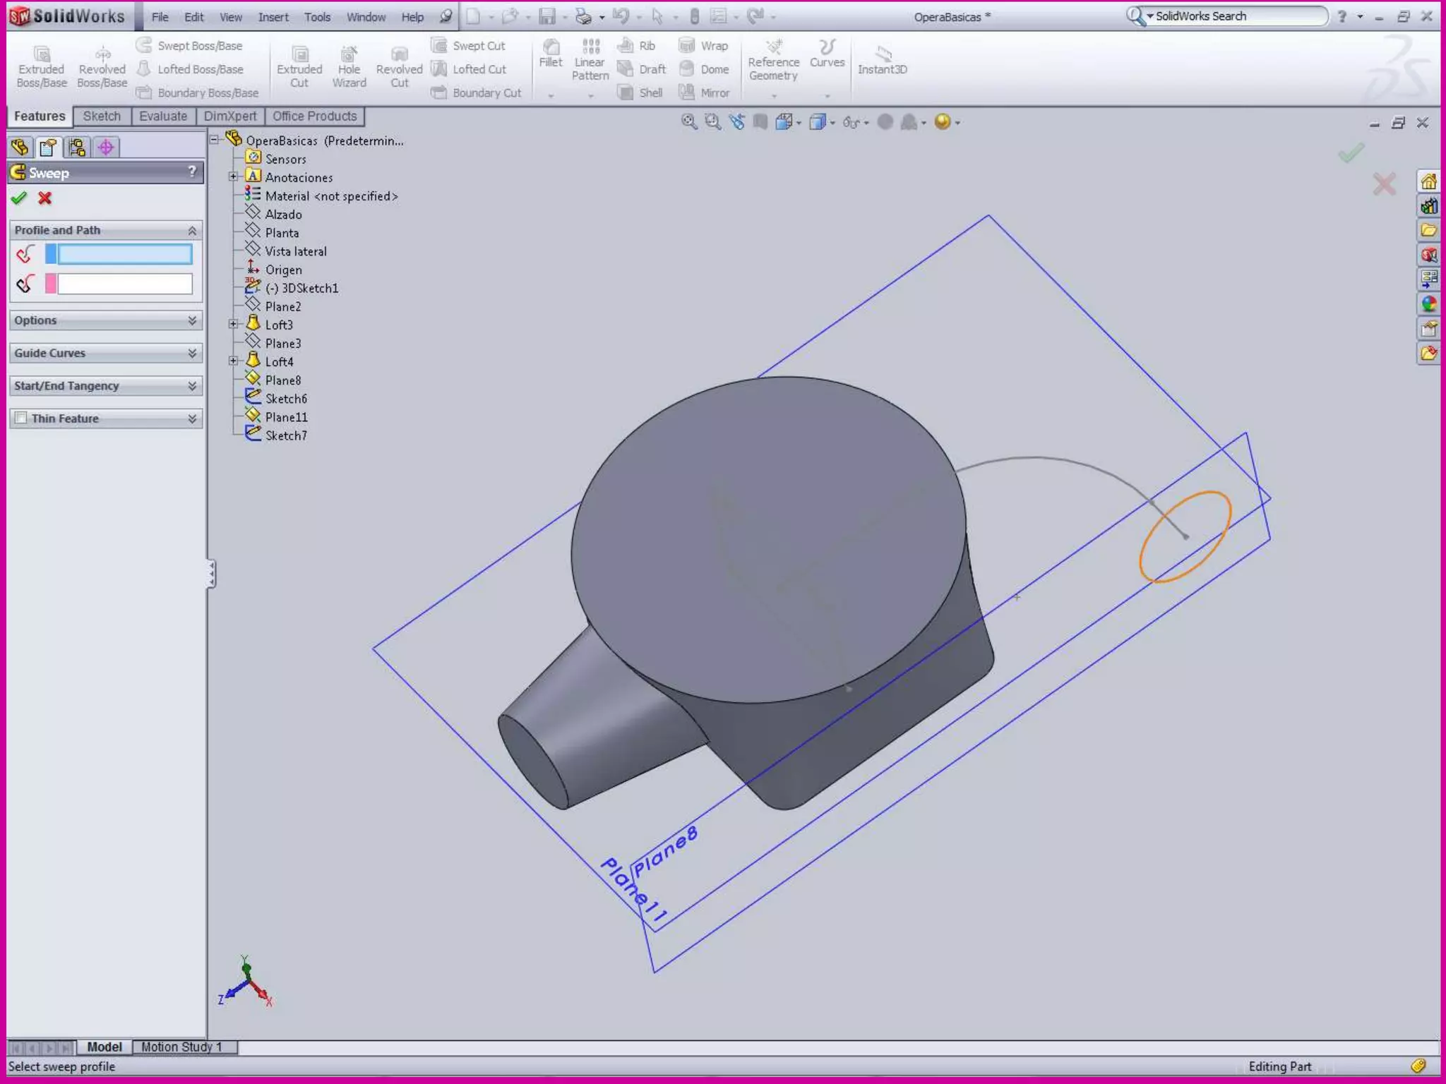Click the sweep profile selection box
The width and height of the screenshot is (1446, 1084).
[124, 254]
